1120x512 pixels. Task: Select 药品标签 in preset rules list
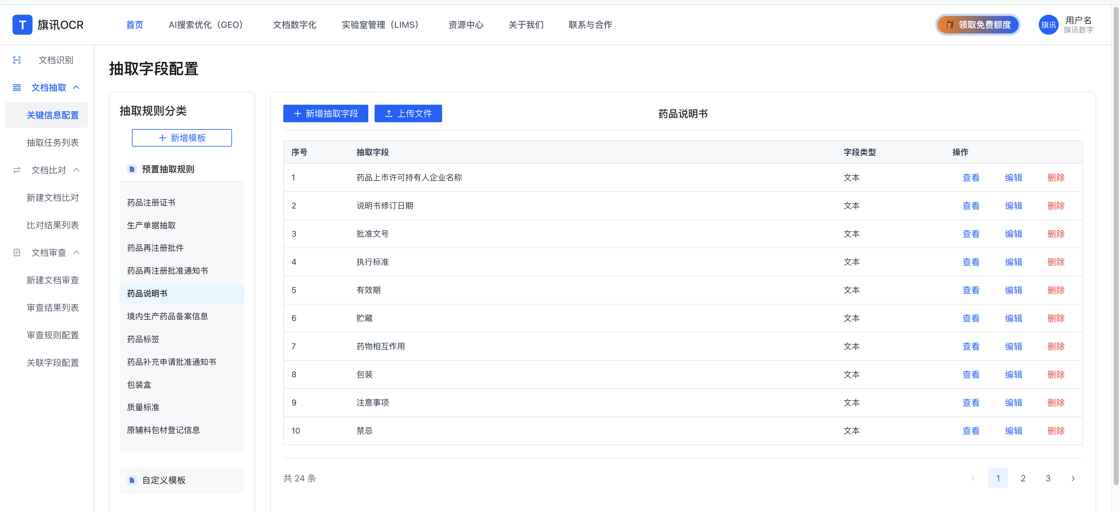click(143, 339)
